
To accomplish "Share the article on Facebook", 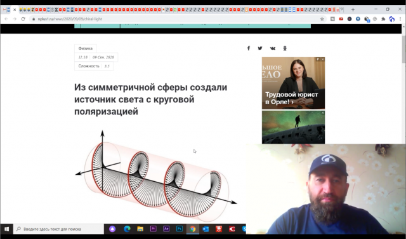I will pos(249,48).
